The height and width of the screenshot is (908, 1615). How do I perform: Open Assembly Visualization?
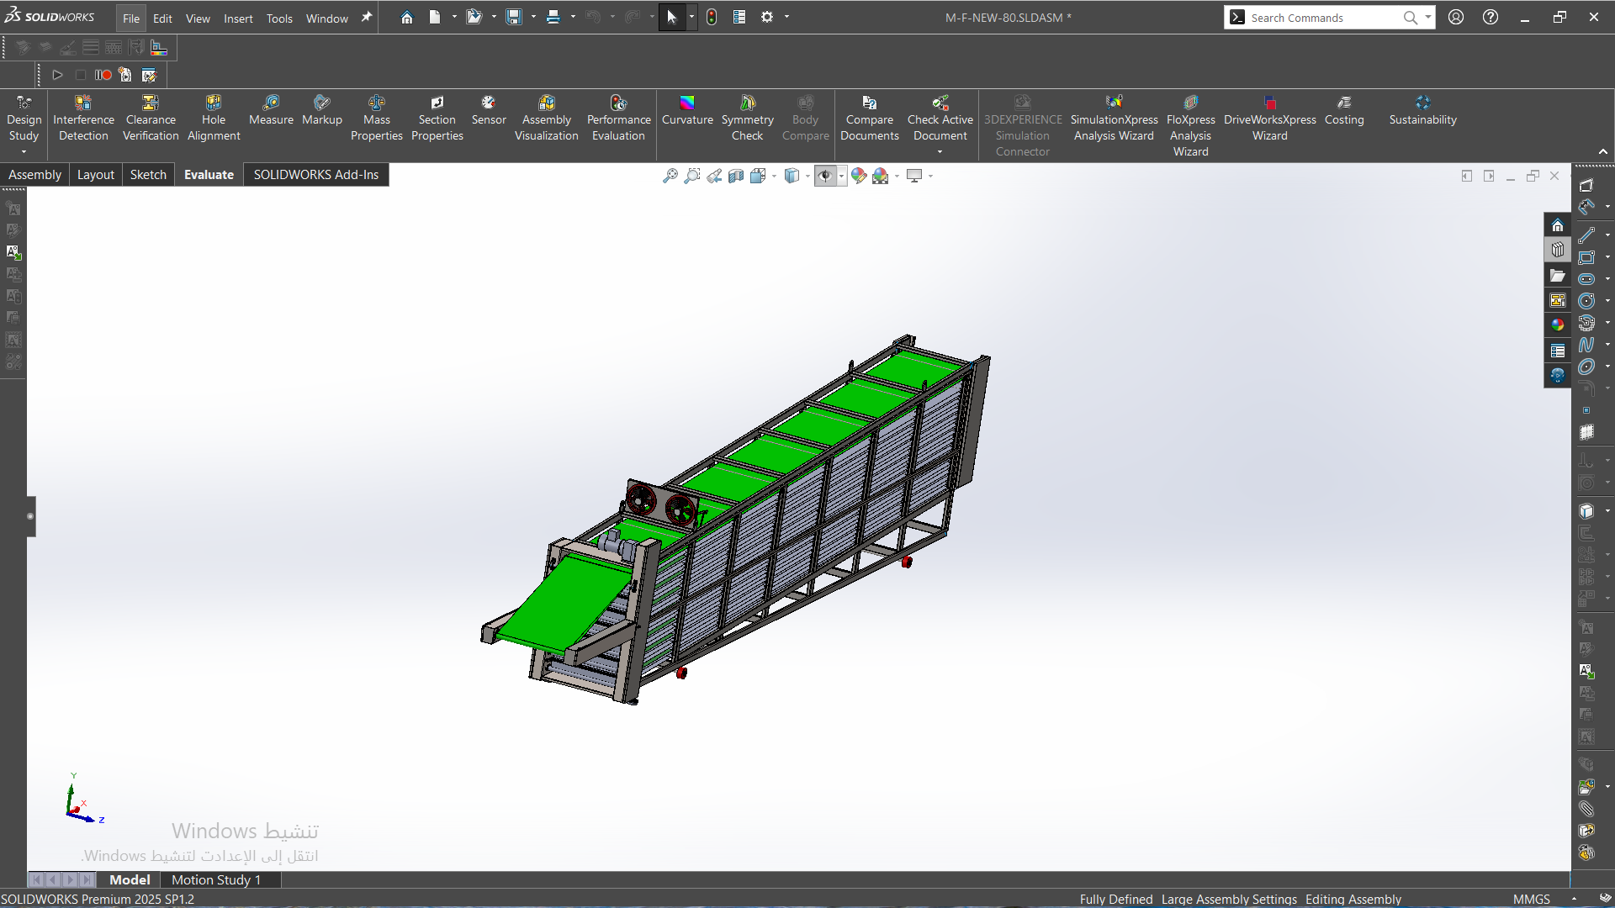coord(546,118)
